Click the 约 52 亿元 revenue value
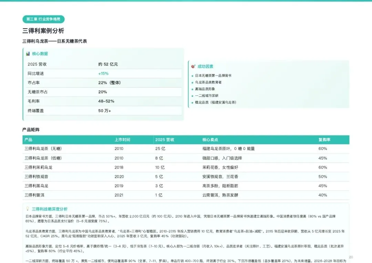The image size is (372, 263). [x=108, y=64]
